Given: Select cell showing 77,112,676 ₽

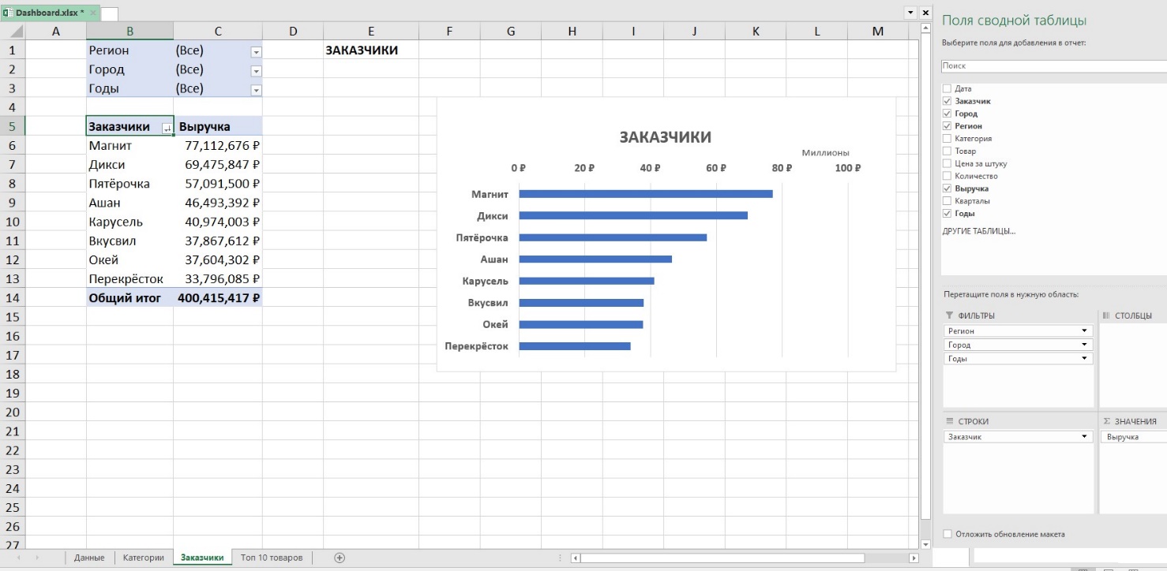Looking at the screenshot, I should (217, 145).
